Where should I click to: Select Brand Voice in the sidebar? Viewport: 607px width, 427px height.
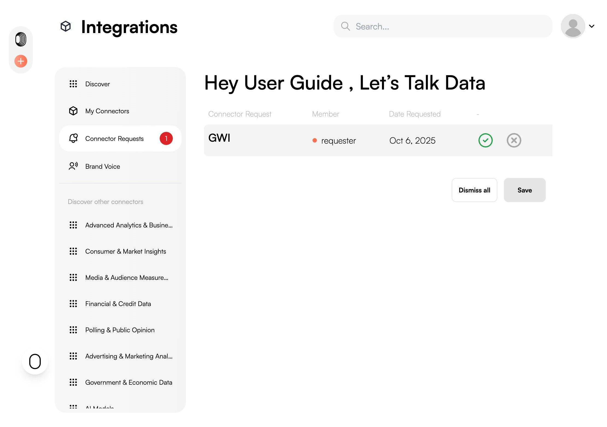(103, 166)
